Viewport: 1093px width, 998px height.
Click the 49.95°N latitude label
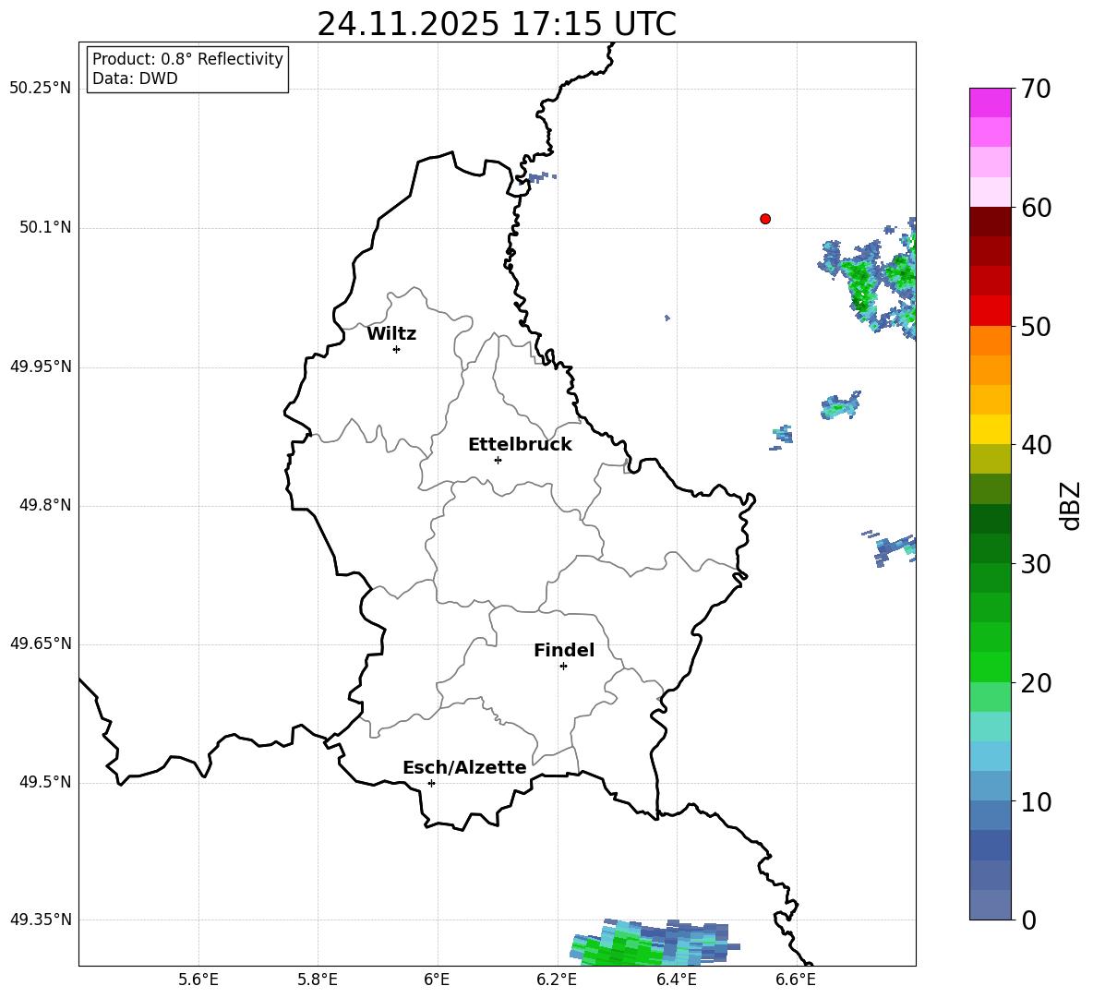click(x=41, y=367)
